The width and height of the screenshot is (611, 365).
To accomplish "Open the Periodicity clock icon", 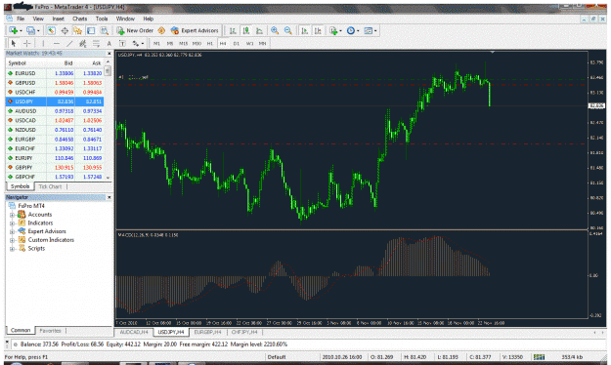I will [351, 30].
